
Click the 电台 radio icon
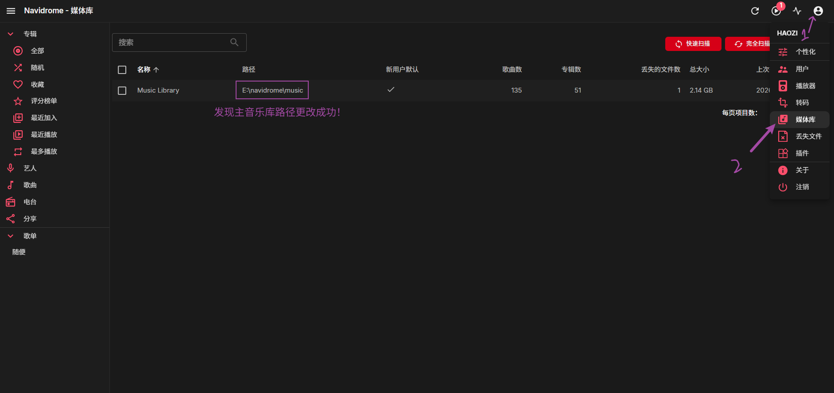click(x=11, y=202)
